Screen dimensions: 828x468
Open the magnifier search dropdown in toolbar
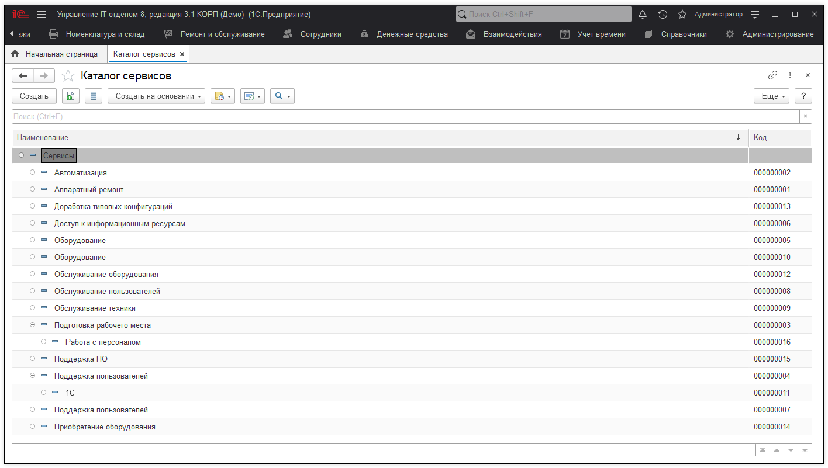[x=282, y=96]
